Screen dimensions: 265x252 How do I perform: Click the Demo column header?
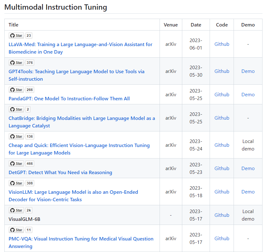[x=248, y=25]
